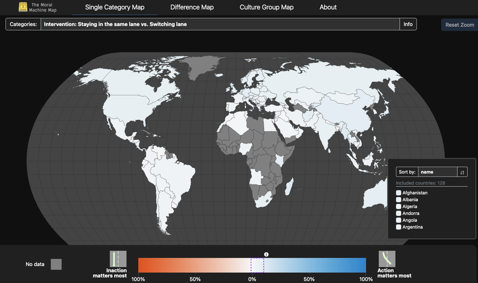
Task: Click the dashed selection box on color scale
Action: click(257, 265)
